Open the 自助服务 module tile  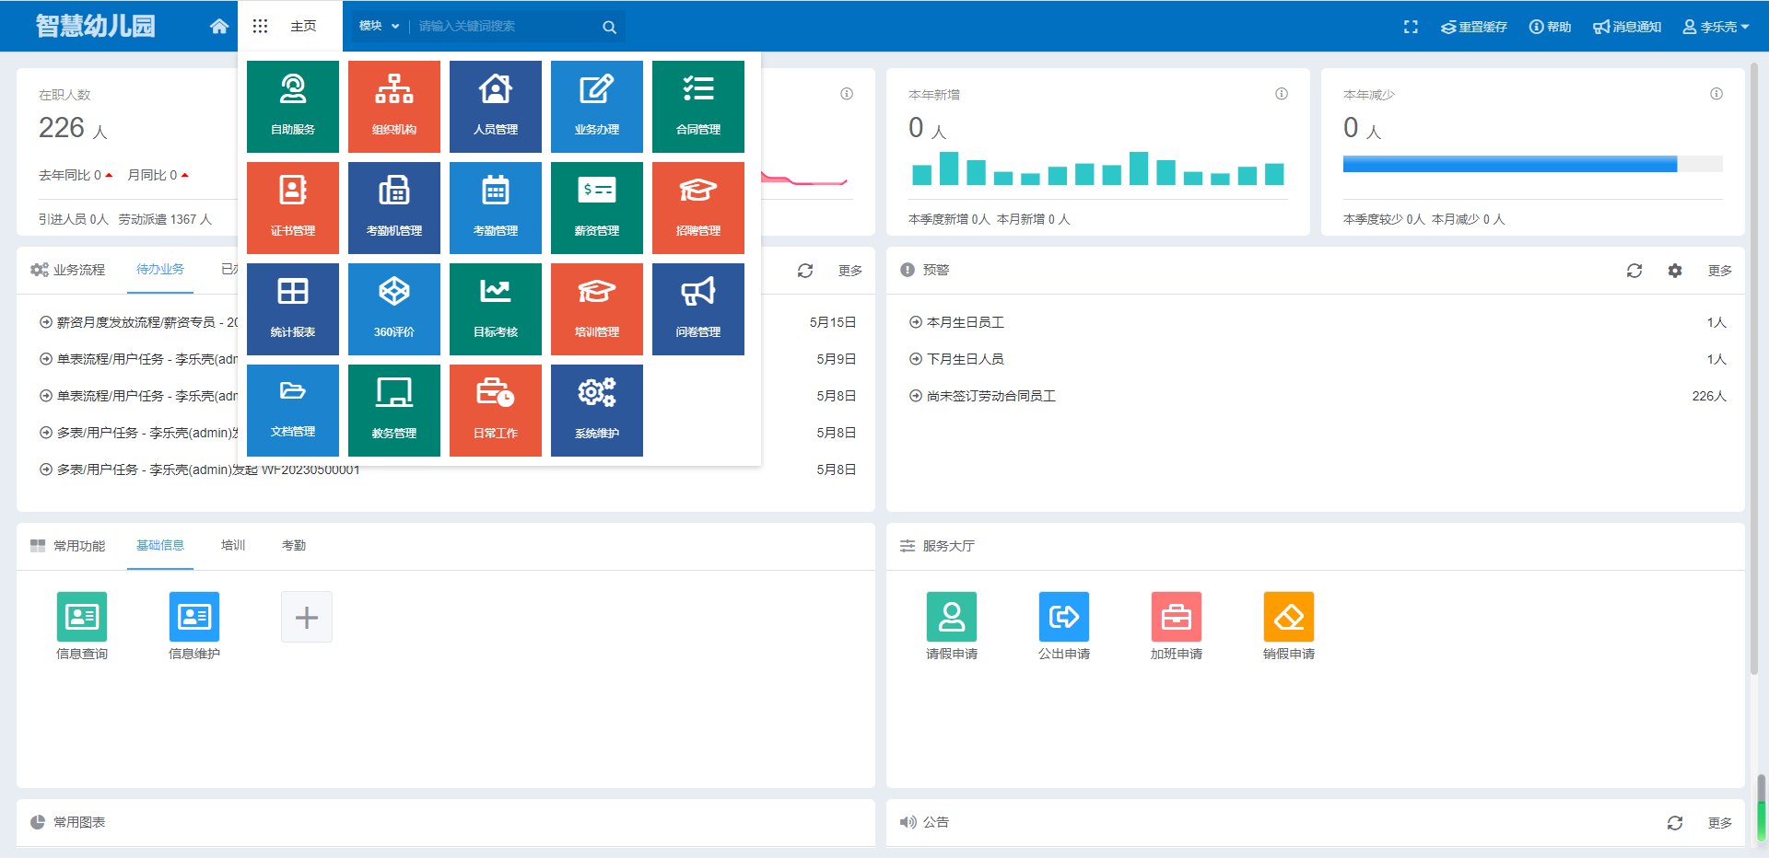click(x=293, y=107)
